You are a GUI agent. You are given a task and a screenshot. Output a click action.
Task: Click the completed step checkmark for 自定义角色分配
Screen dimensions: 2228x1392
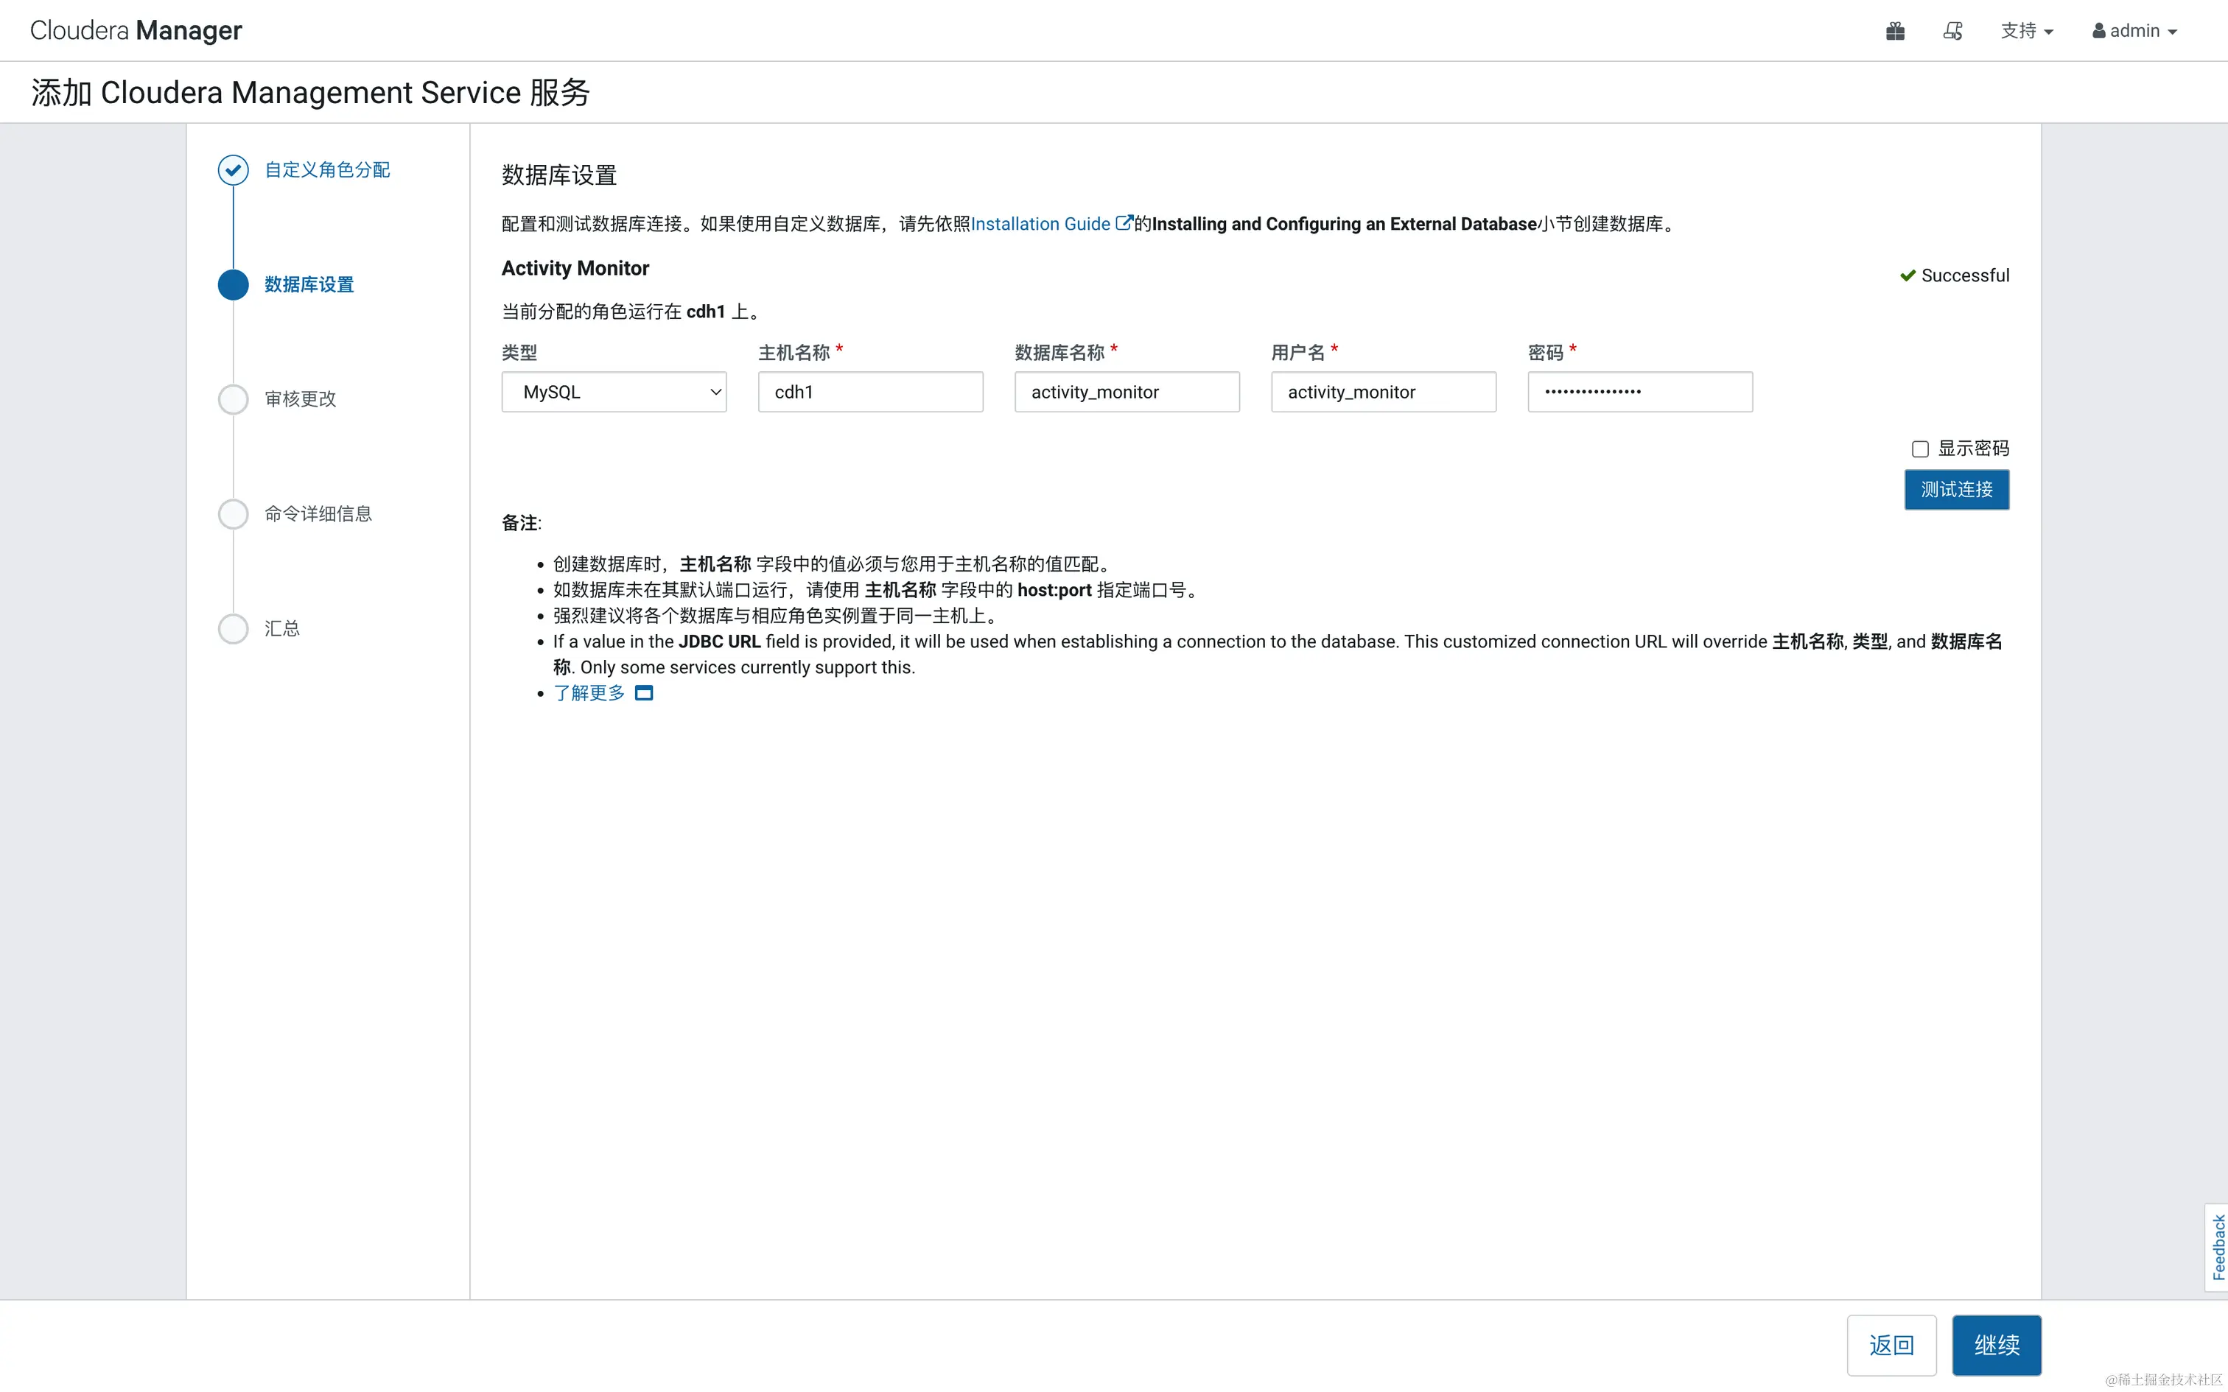click(233, 169)
